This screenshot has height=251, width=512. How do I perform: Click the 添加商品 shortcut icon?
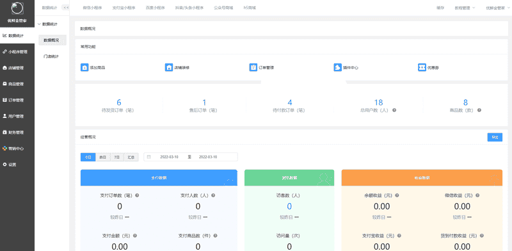pyautogui.click(x=84, y=68)
